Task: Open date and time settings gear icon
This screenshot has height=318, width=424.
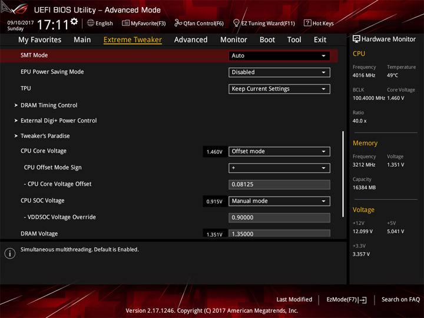Action: (74, 21)
